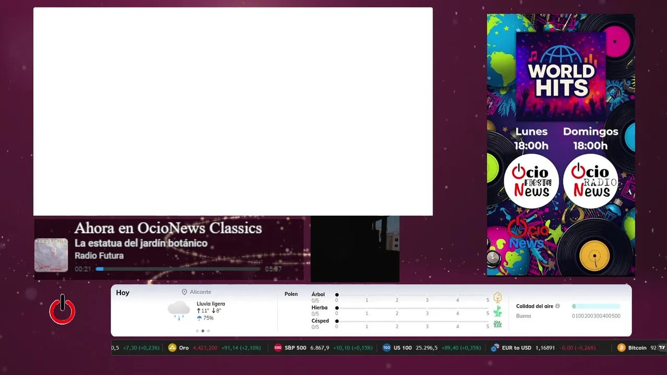The width and height of the screenshot is (667, 375).
Task: Click the Hierba weed pollen icon
Action: pos(498,311)
